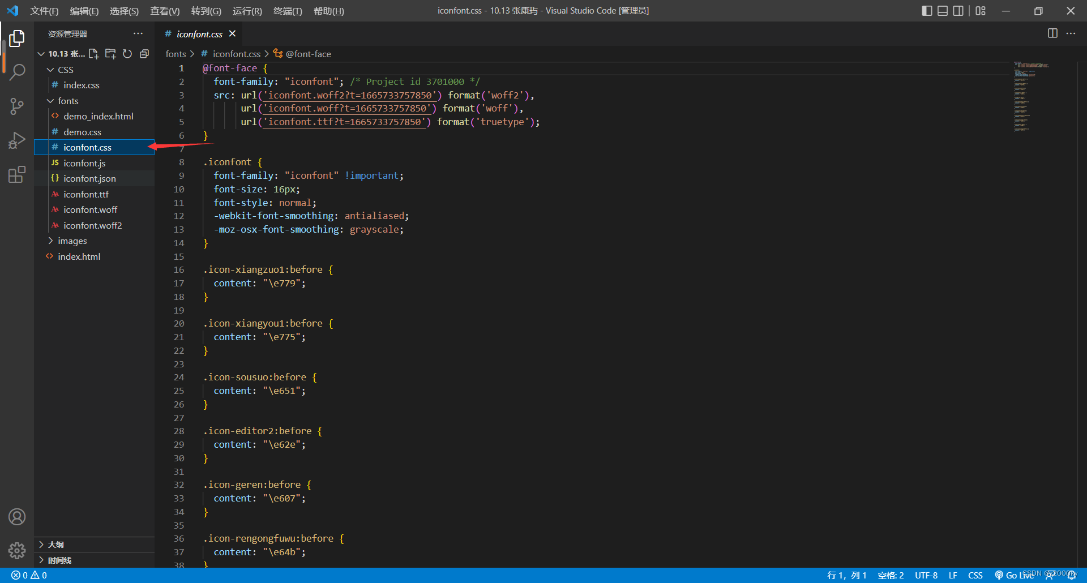Refresh the explorer tree
The image size is (1087, 583).
click(x=127, y=54)
